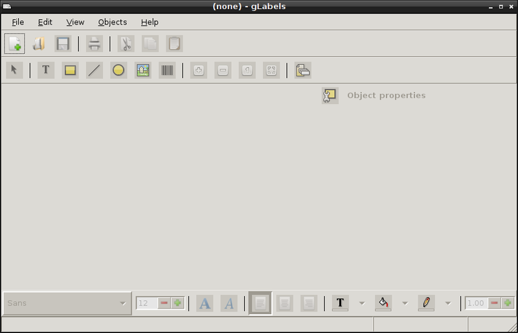The height and width of the screenshot is (333, 518).
Task: Decrease line width with minus button
Action: pos(495,303)
